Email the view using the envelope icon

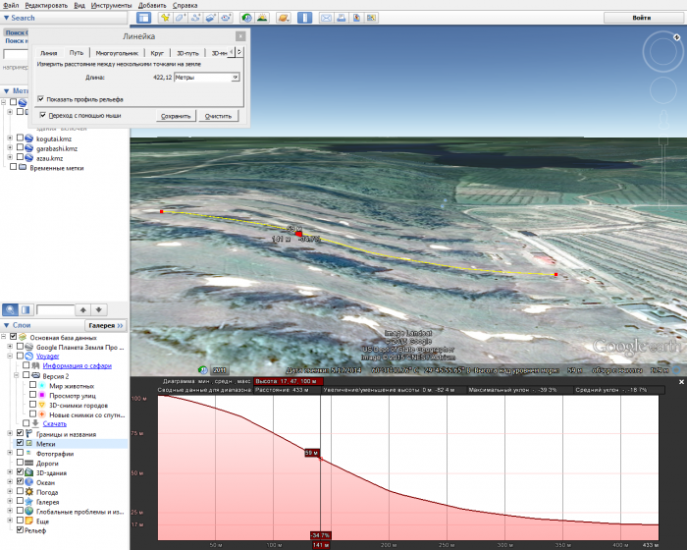point(326,18)
